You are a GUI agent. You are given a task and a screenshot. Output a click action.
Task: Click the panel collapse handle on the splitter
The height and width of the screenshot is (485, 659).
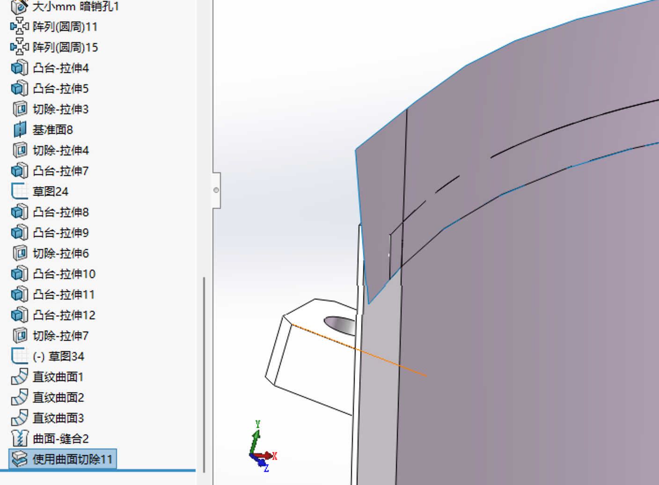(216, 190)
